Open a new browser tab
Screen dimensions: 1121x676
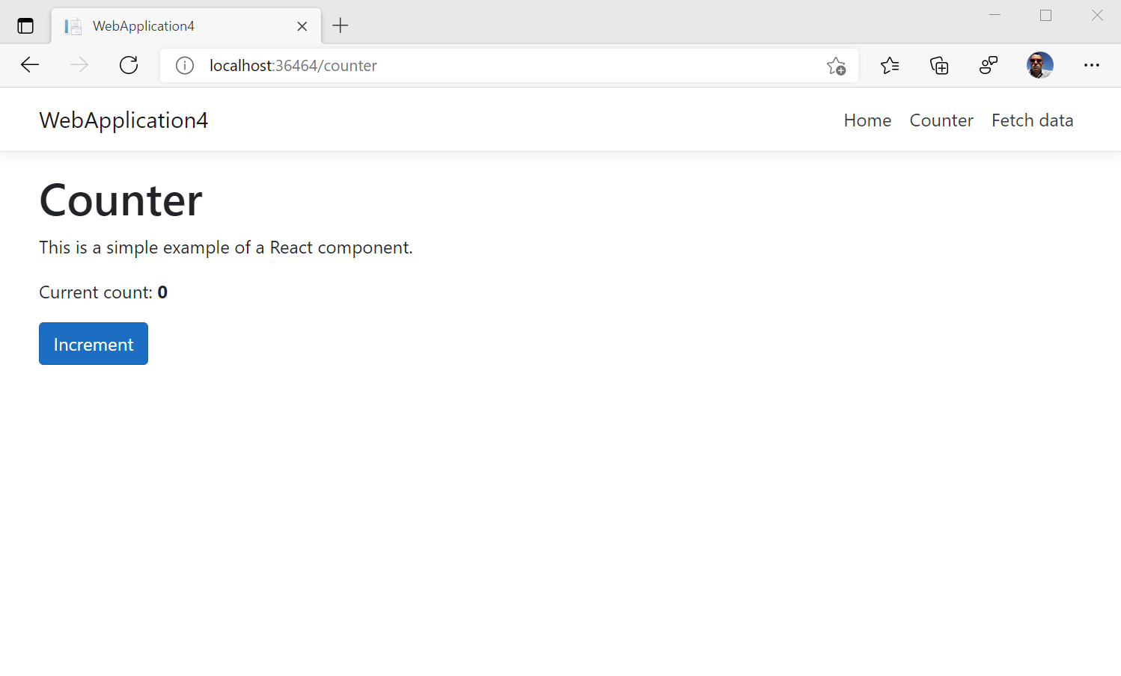[x=340, y=25]
